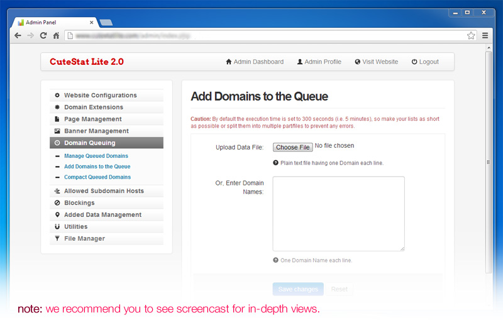Expand Domain Extensions sidebar section
503x320 pixels.
[x=106, y=107]
